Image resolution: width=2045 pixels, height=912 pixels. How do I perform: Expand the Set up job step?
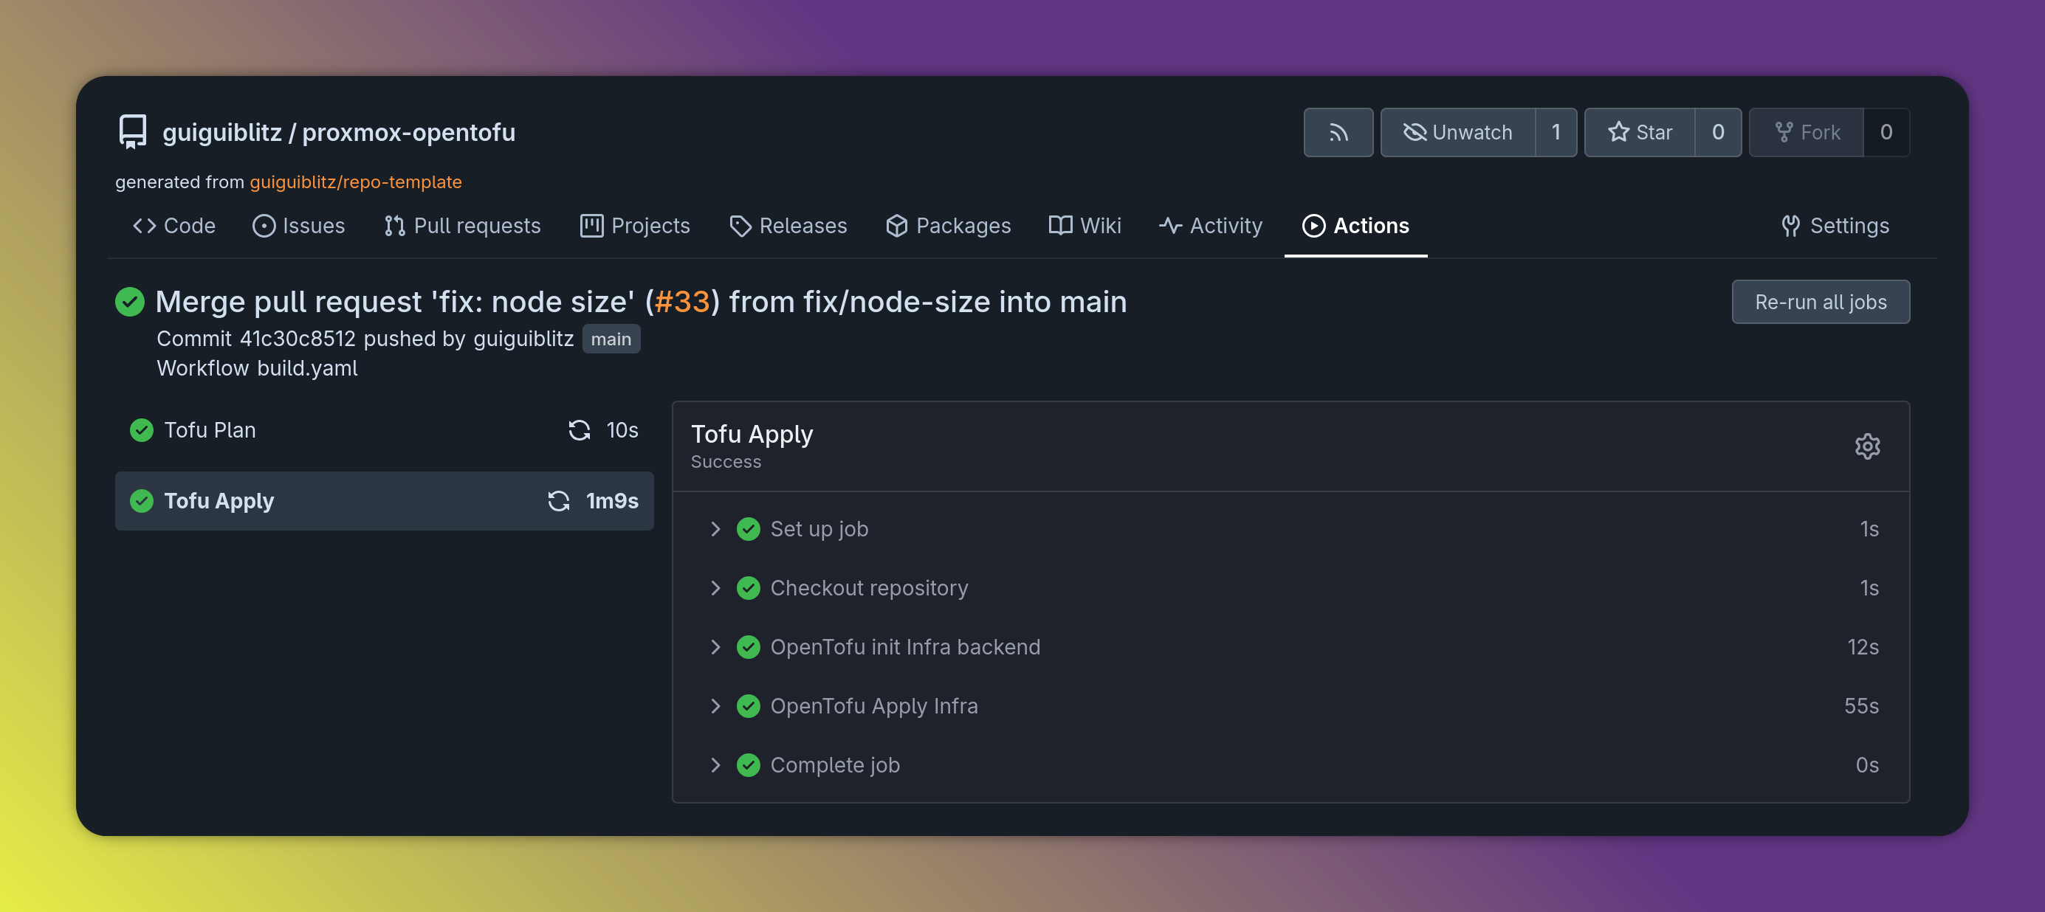pos(715,528)
